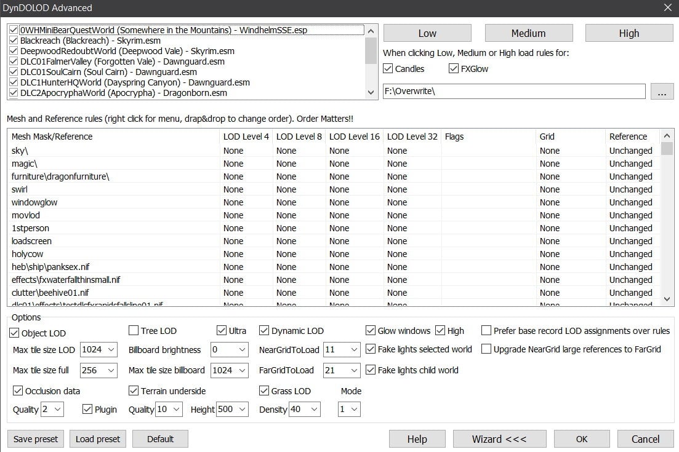Screen dimensions: 679x452
Task: Click the Reference column header
Action: [x=632, y=137]
